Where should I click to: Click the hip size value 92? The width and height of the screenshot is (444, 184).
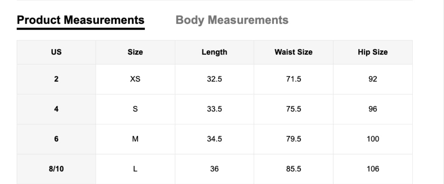[372, 79]
